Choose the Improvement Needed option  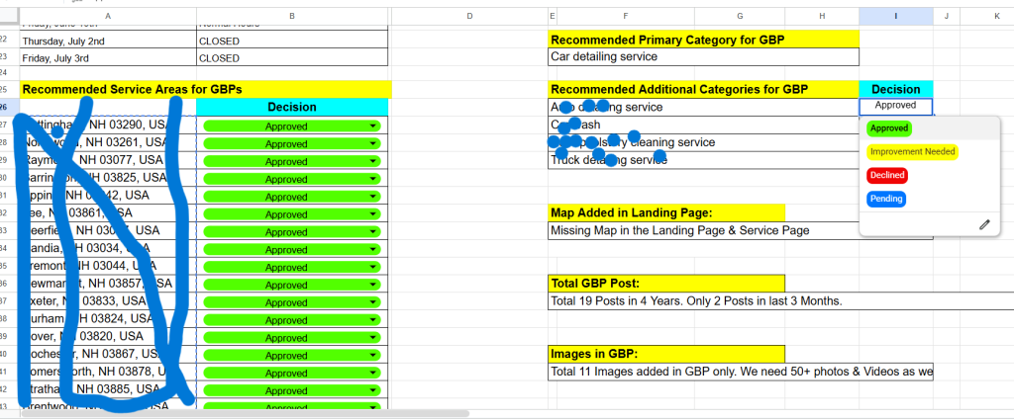click(x=912, y=151)
